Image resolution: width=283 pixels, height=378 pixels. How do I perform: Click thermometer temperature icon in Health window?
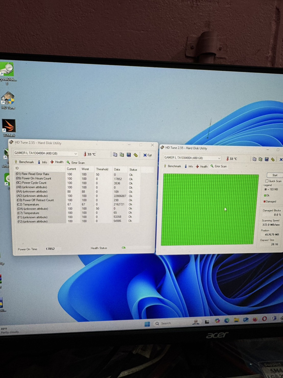coord(85,154)
